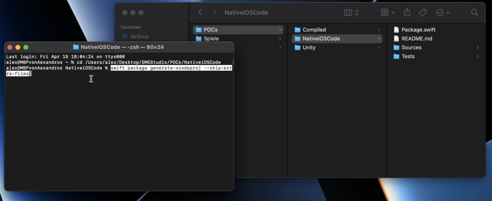This screenshot has height=201, width=492.
Task: Click the Package.swift document icon
Action: [396, 30]
